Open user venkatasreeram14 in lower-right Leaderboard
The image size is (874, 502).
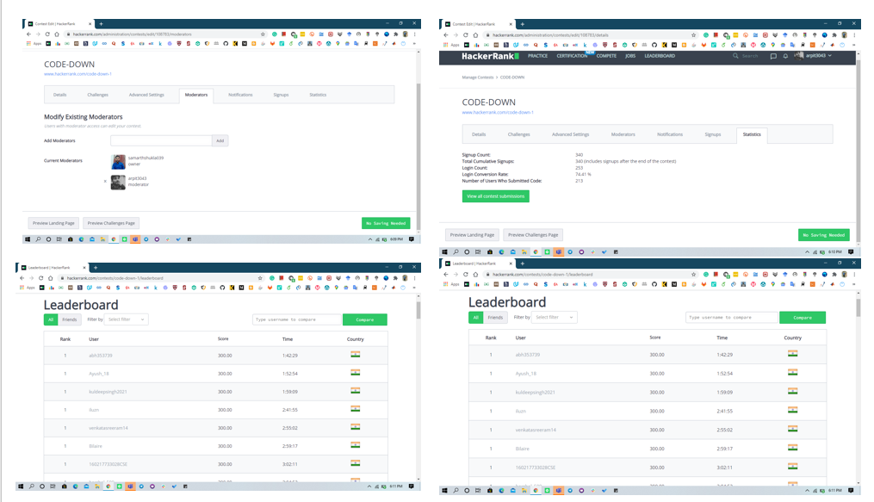[x=536, y=430]
